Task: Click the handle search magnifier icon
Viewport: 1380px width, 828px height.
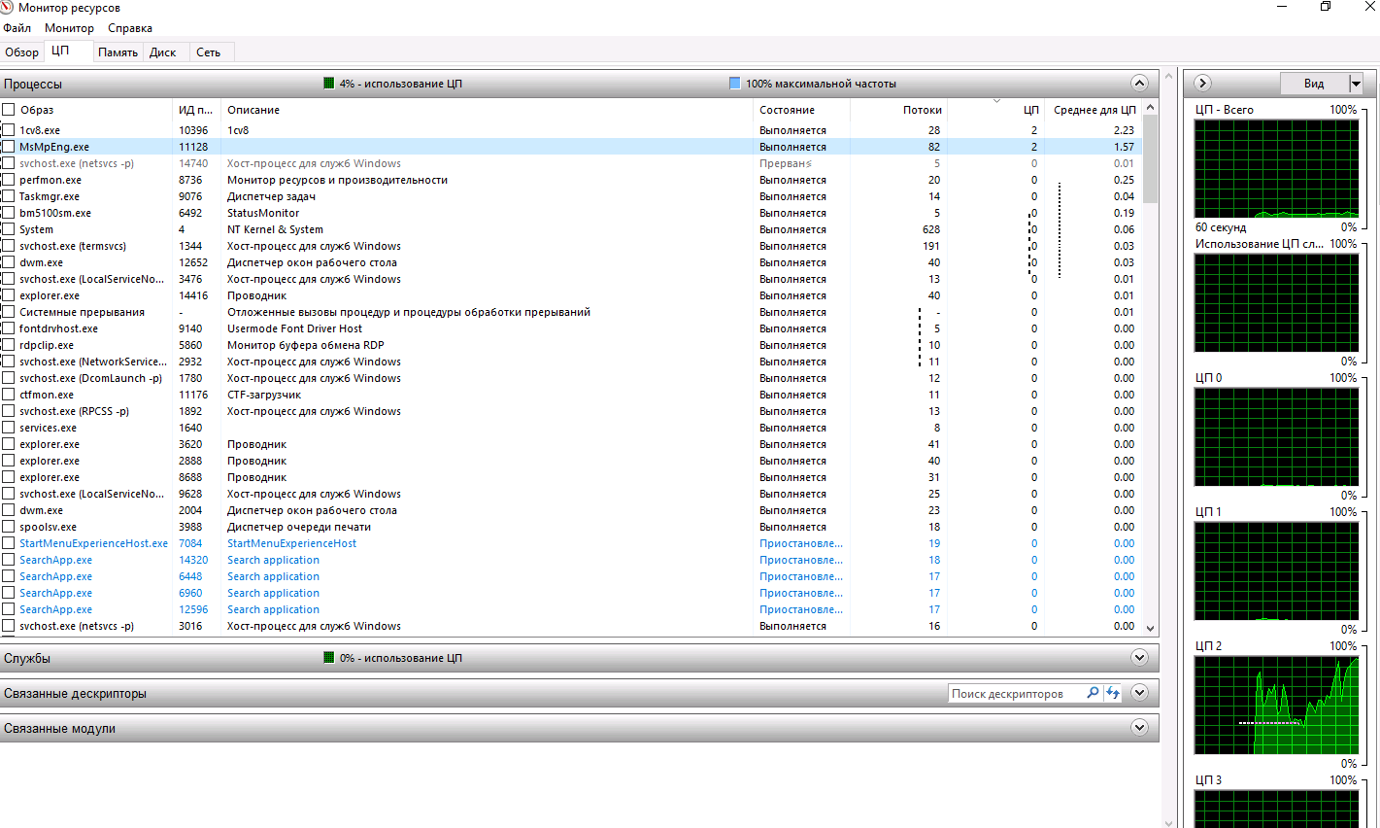Action: click(1093, 693)
